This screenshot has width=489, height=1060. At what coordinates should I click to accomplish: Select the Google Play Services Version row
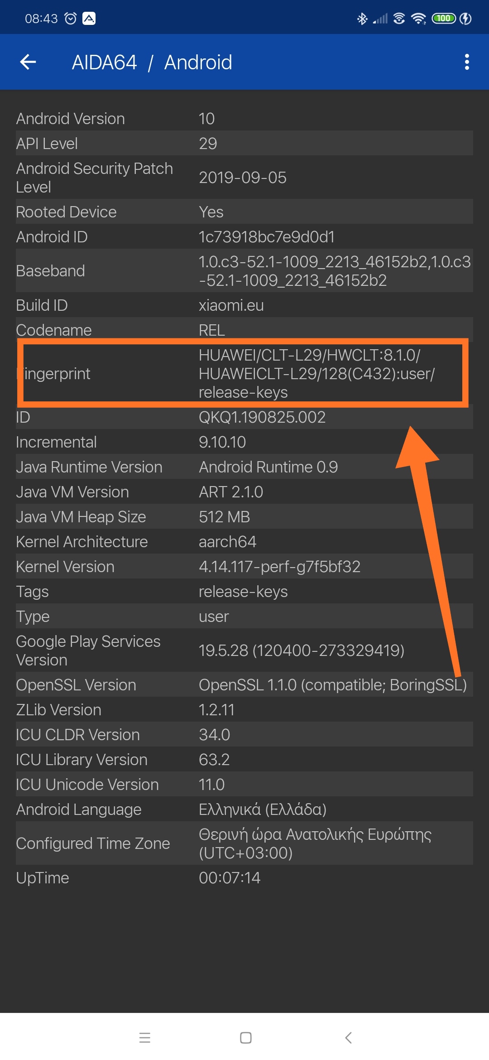[244, 650]
